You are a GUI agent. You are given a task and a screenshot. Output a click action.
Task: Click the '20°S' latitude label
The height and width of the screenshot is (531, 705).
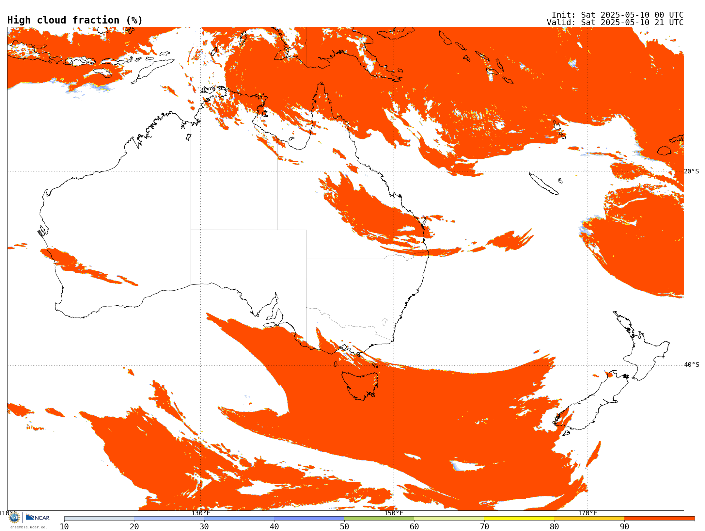[x=692, y=171]
